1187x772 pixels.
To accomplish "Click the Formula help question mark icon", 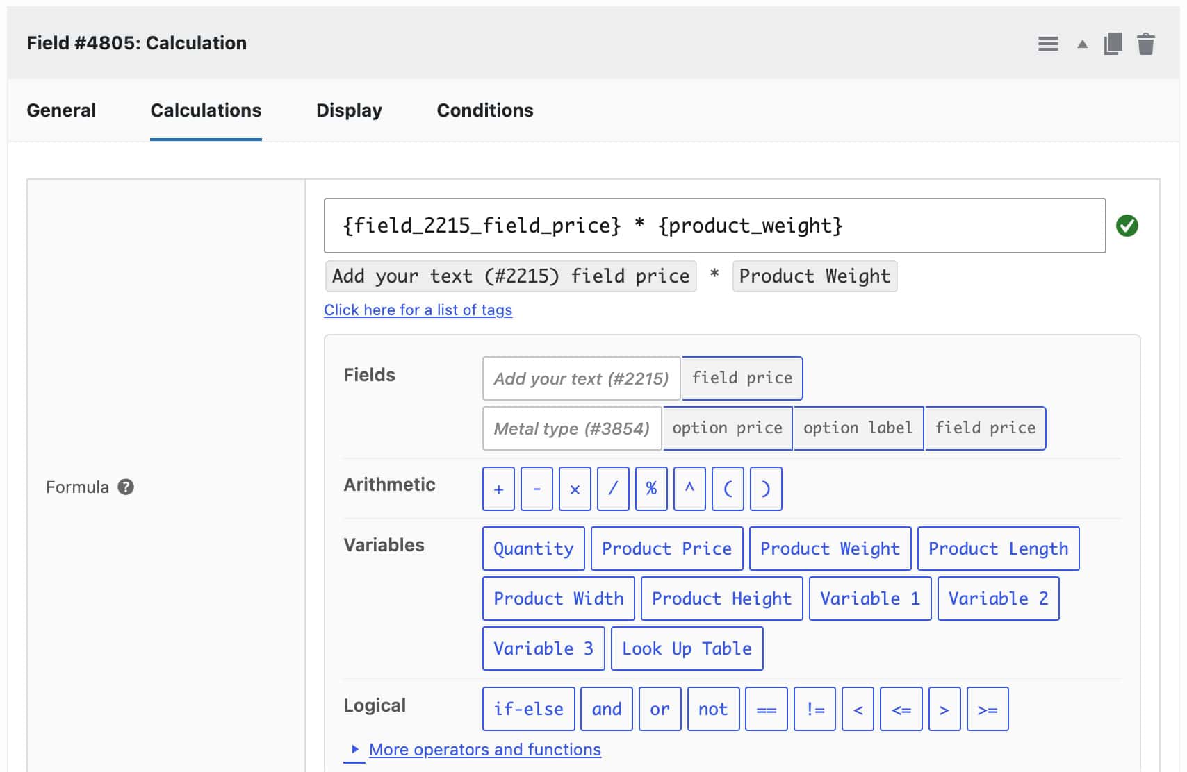I will pos(126,487).
